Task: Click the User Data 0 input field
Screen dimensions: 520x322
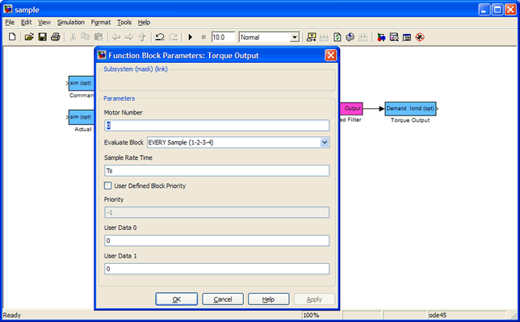Action: pyautogui.click(x=217, y=240)
